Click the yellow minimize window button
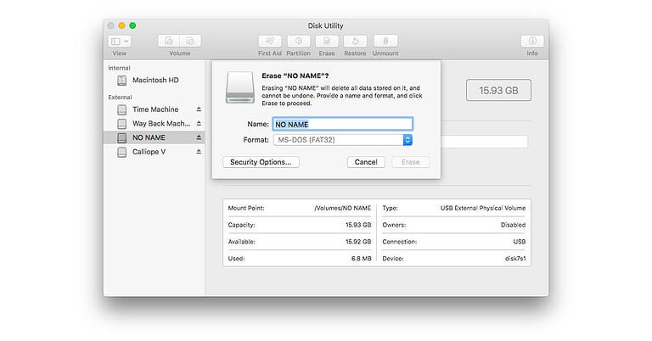This screenshot has height=341, width=652. click(x=122, y=25)
